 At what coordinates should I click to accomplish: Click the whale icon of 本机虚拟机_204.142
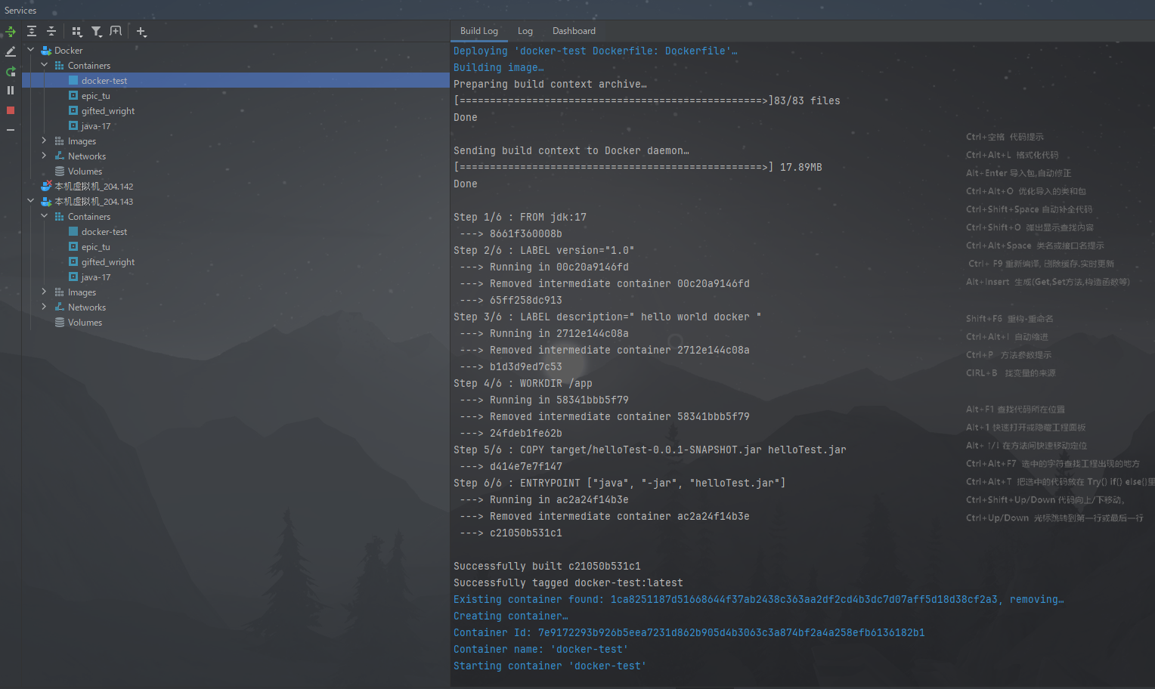46,186
